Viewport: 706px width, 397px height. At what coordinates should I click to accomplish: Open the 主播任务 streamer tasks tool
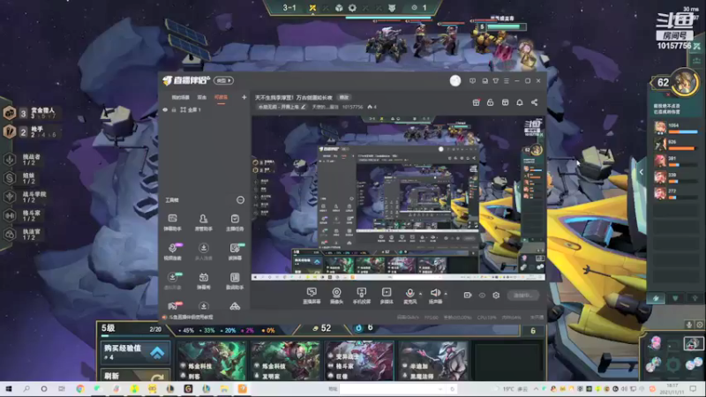(x=235, y=222)
